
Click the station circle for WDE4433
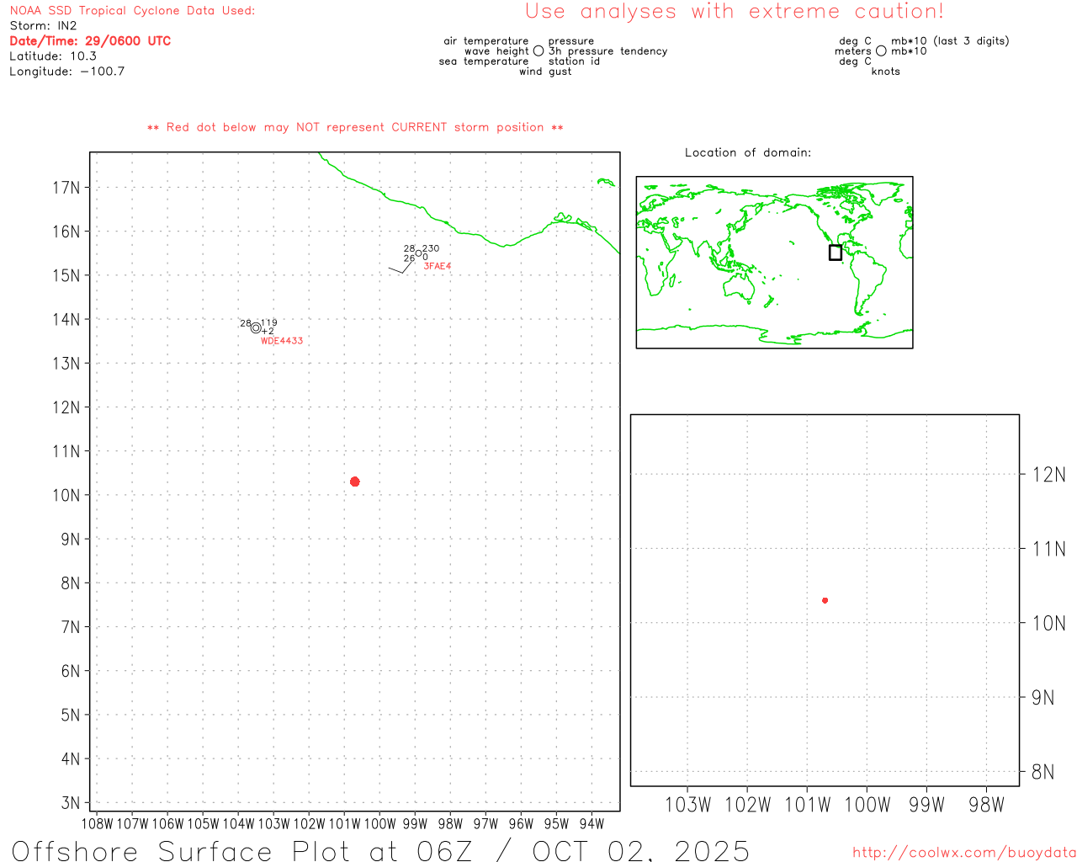click(x=256, y=328)
